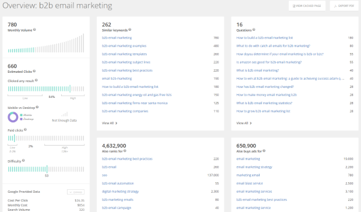View all questions
Screen dimensions: 361x212
click(x=244, y=123)
